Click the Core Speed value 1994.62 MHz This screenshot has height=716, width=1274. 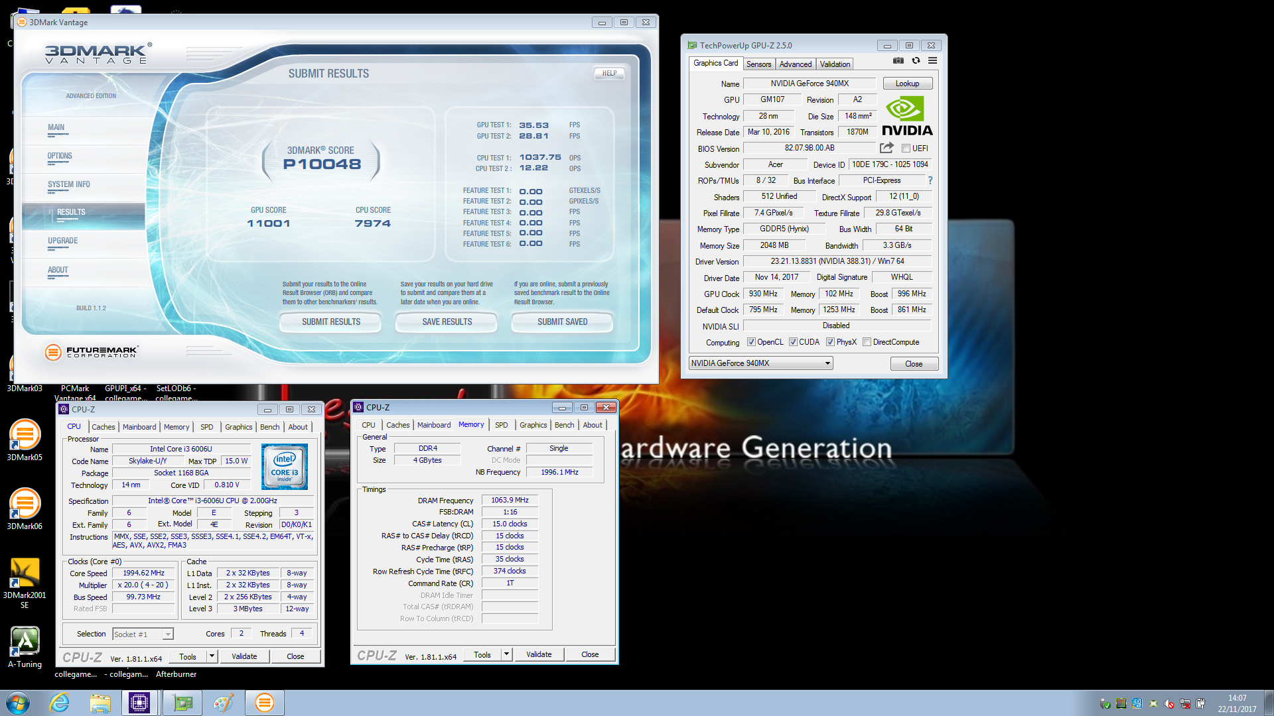point(143,573)
